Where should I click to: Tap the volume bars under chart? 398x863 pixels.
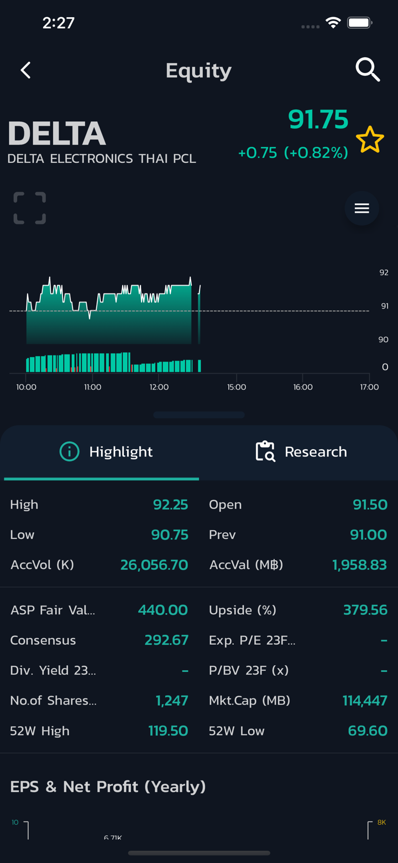pyautogui.click(x=111, y=363)
